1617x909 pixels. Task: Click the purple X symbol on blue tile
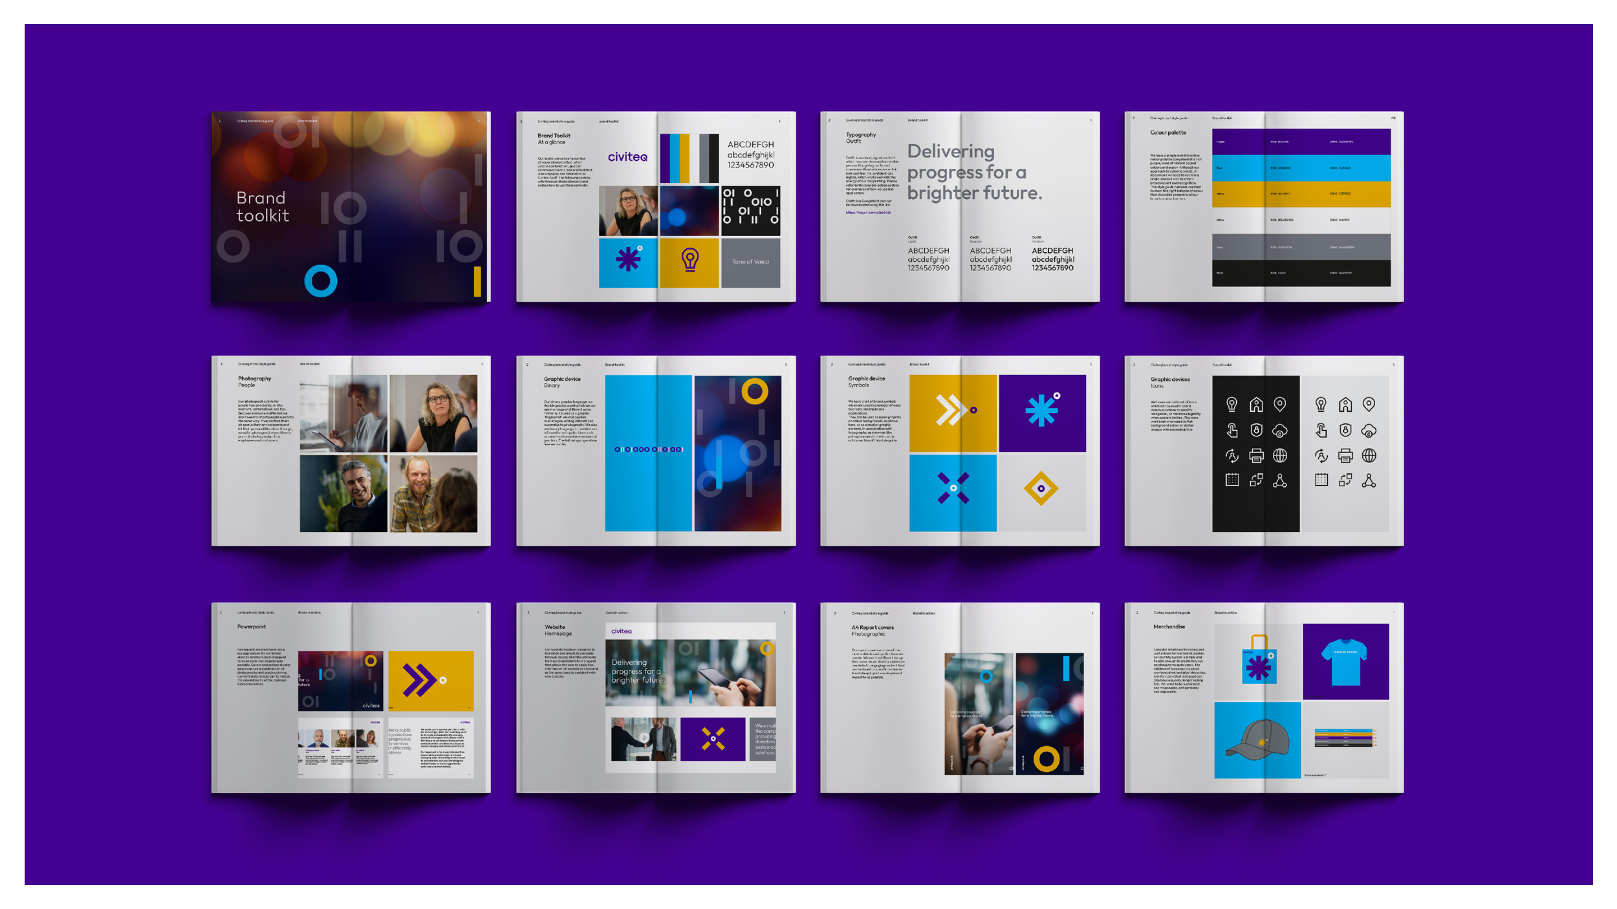[953, 488]
